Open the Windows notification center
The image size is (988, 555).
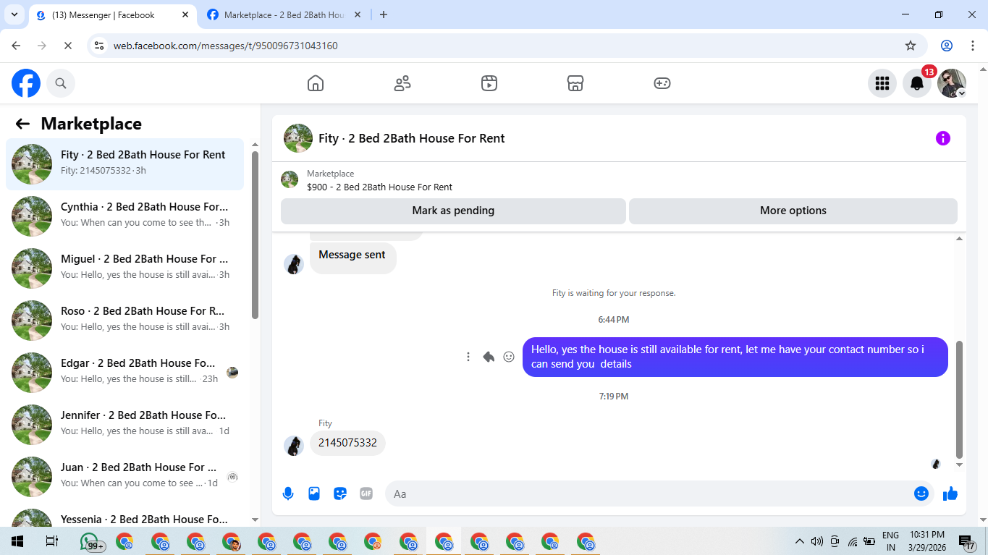(x=968, y=541)
